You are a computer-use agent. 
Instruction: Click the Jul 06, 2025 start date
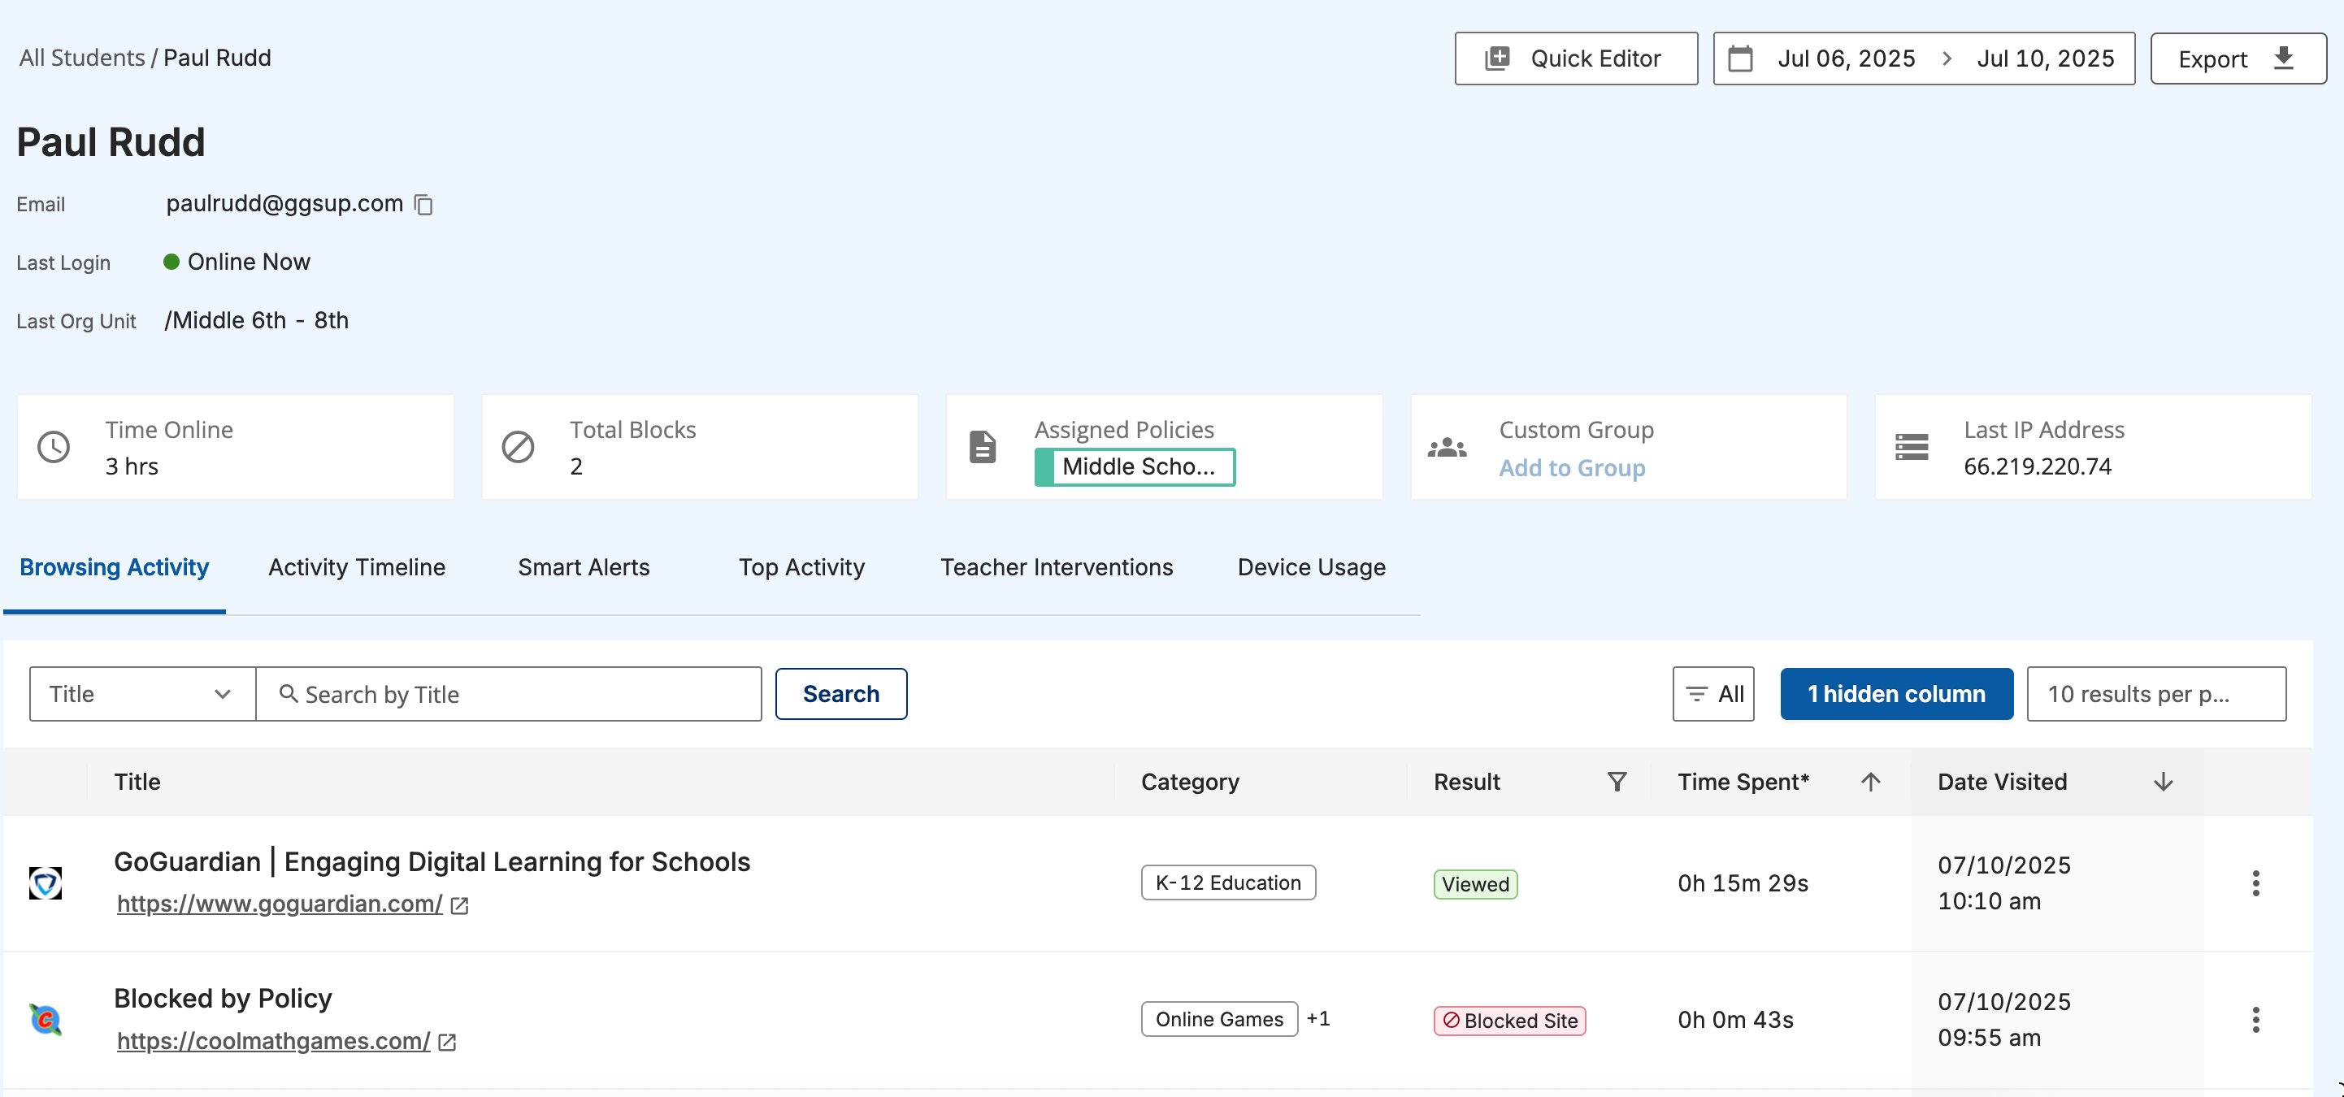click(1847, 59)
